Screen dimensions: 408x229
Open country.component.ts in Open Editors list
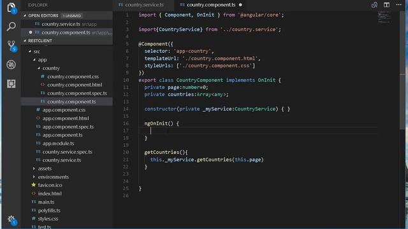tap(66, 32)
